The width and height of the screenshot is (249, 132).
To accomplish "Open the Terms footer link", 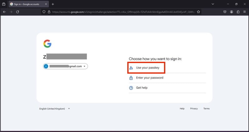I will (x=206, y=109).
